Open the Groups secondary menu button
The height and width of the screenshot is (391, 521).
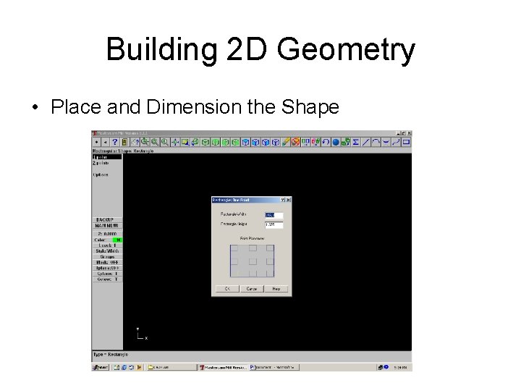107,256
